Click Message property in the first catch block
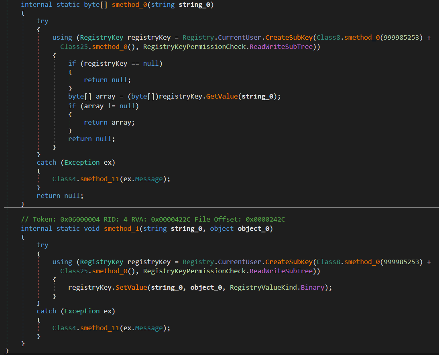The width and height of the screenshot is (439, 355). pos(148,179)
